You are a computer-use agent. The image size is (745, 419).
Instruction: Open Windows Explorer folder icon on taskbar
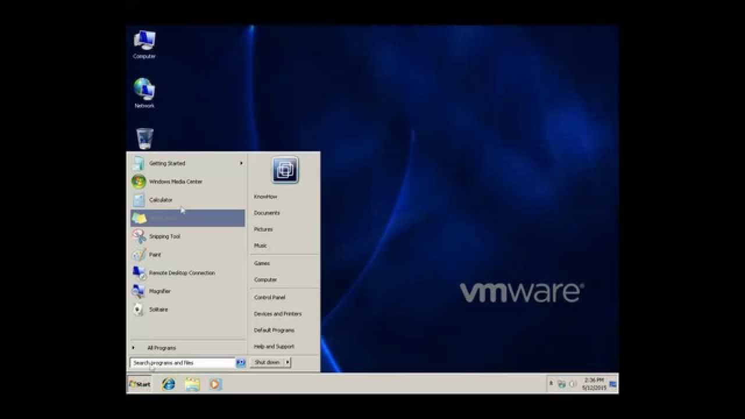(x=192, y=384)
